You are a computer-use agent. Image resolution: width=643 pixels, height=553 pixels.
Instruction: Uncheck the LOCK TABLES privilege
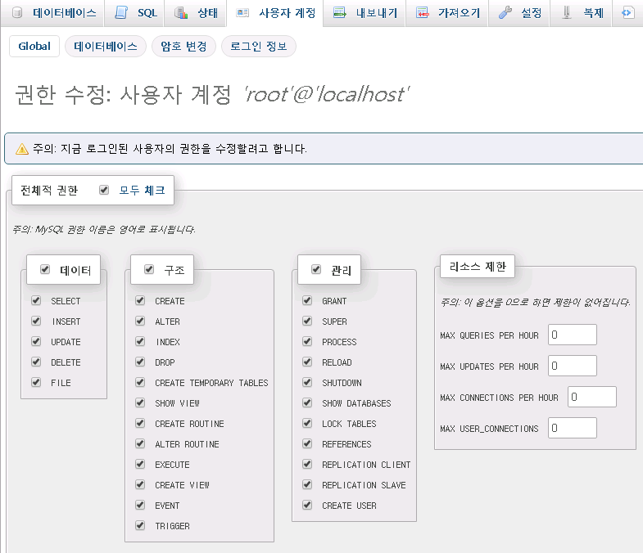(307, 423)
